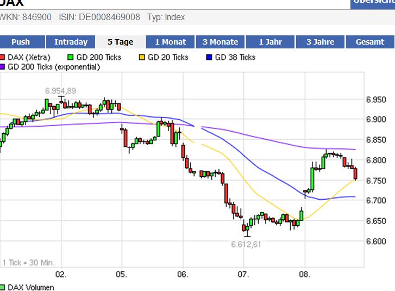Show the Gesamt full history chart
The image size is (395, 291).
pos(370,42)
